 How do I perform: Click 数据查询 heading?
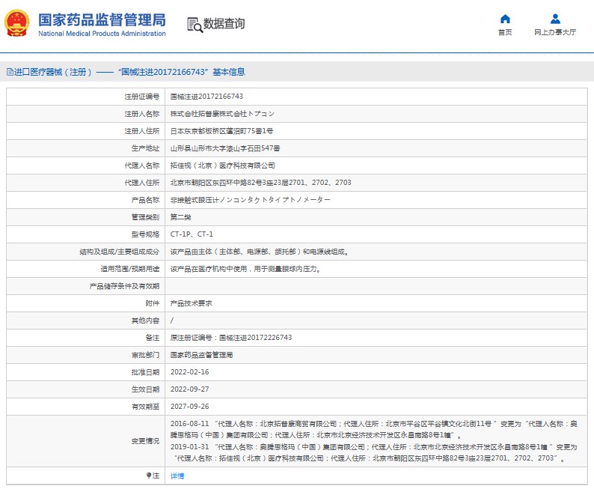(x=224, y=24)
